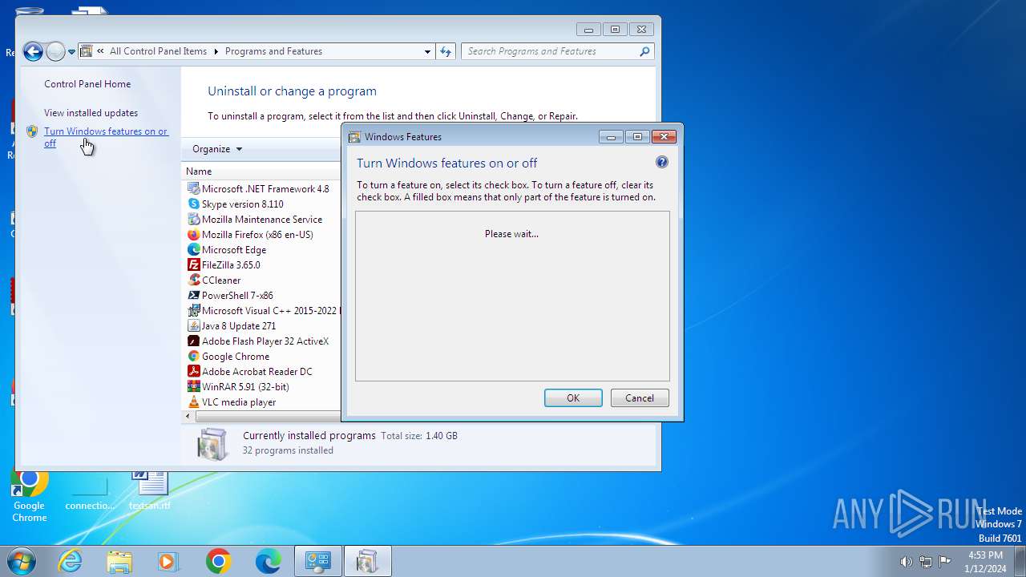Click the CCleaner program icon
1026x577 pixels.
pyautogui.click(x=193, y=280)
